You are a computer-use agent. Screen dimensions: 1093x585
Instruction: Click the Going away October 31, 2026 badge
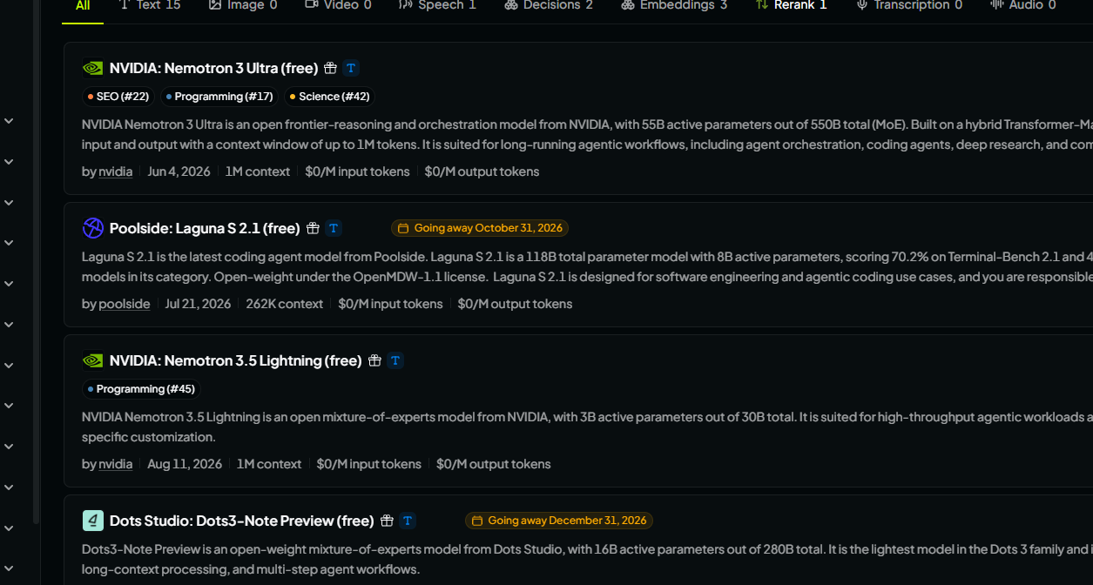480,228
